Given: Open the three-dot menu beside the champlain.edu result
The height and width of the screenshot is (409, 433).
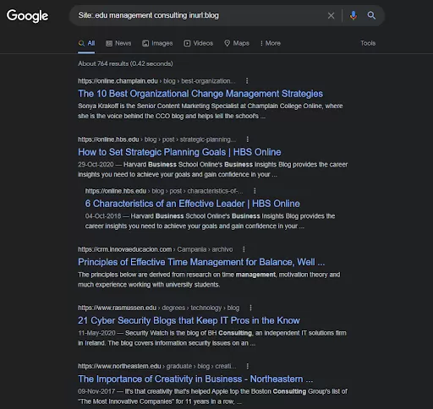Looking at the screenshot, I should [247, 81].
